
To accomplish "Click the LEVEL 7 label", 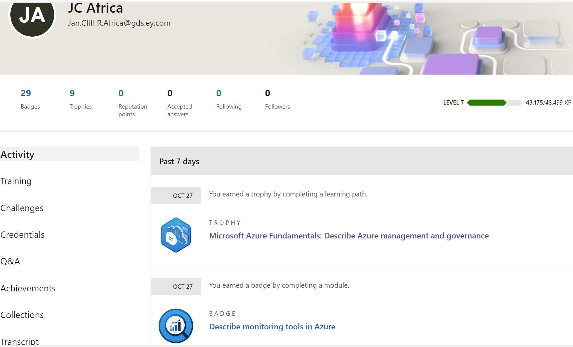I will point(454,103).
